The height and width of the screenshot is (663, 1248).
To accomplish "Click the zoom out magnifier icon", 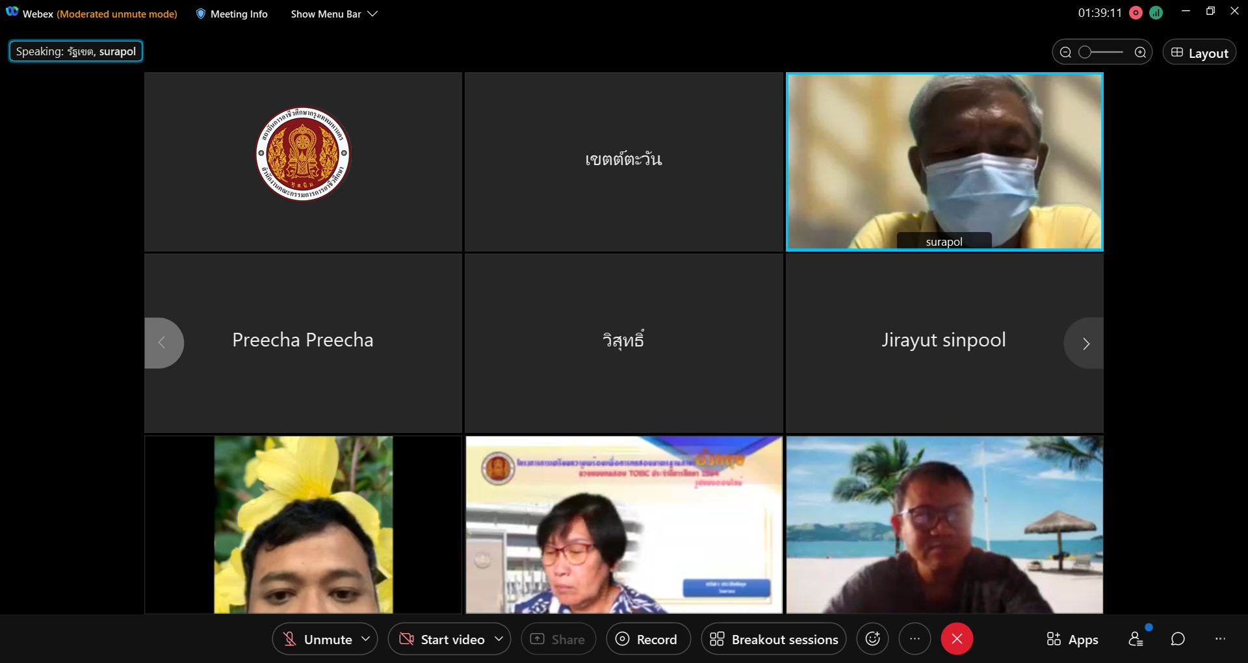I will [1065, 53].
